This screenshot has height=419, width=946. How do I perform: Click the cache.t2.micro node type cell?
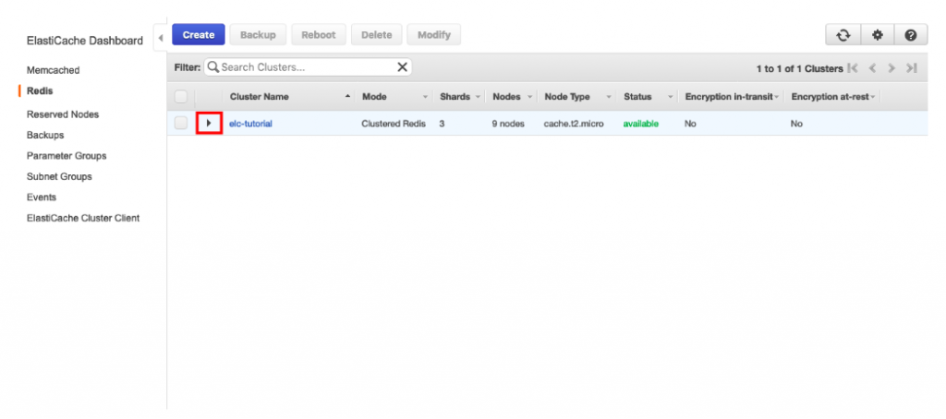[x=574, y=124]
